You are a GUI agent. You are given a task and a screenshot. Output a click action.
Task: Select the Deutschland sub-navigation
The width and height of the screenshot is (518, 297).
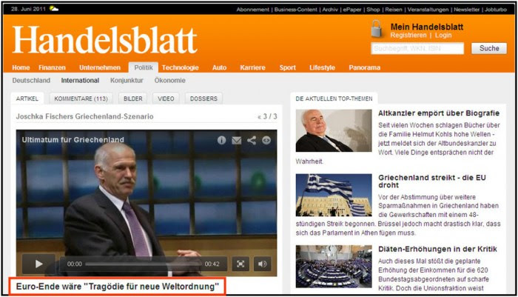click(x=31, y=81)
